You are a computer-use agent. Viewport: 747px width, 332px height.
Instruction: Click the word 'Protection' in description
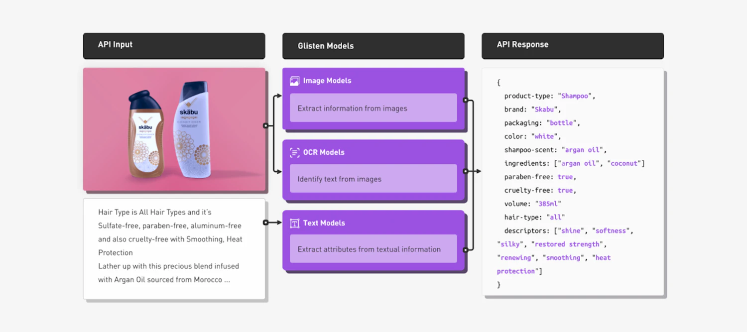tap(116, 252)
